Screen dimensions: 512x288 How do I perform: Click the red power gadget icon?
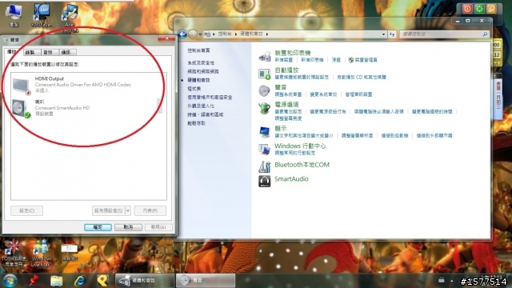pos(467,9)
